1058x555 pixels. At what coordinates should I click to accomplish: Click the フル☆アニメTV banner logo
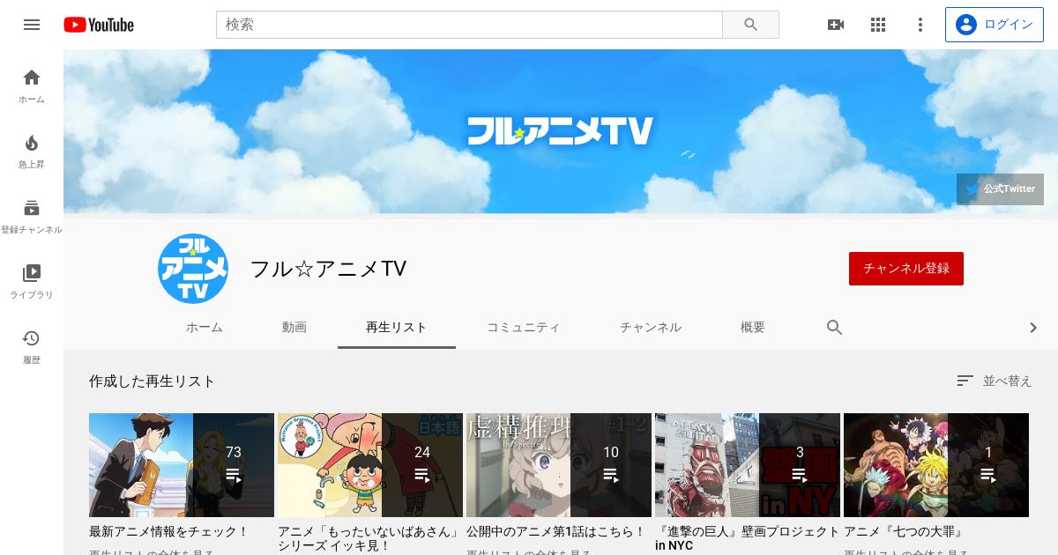click(560, 131)
